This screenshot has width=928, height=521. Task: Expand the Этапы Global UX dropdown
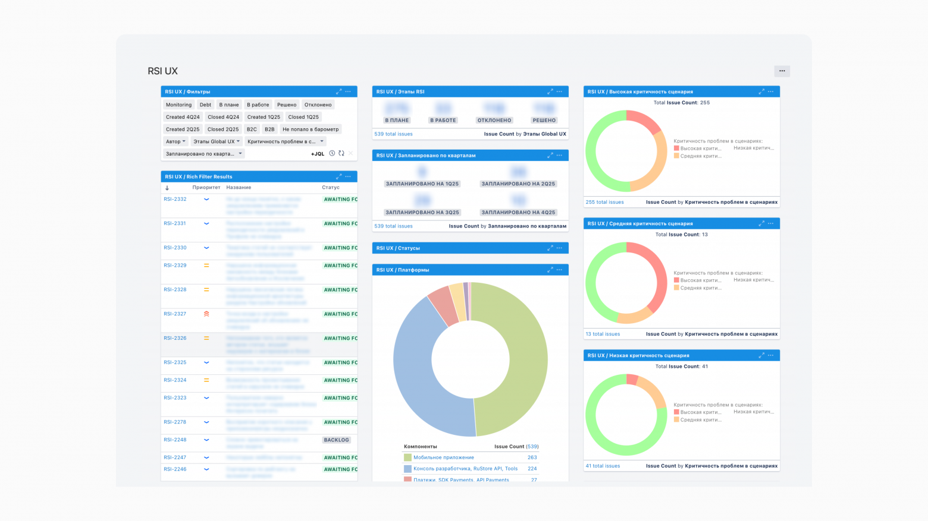coord(217,141)
